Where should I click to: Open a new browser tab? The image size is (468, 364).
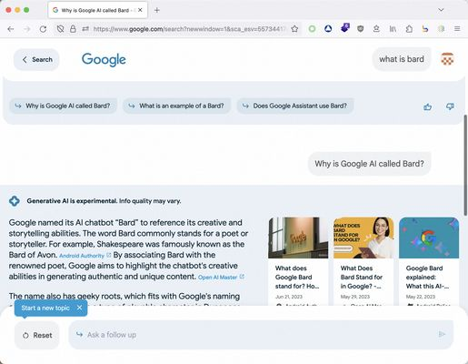coord(156,10)
